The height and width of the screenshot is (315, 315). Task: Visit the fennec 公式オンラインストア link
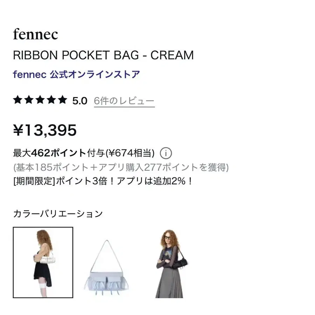[76, 75]
